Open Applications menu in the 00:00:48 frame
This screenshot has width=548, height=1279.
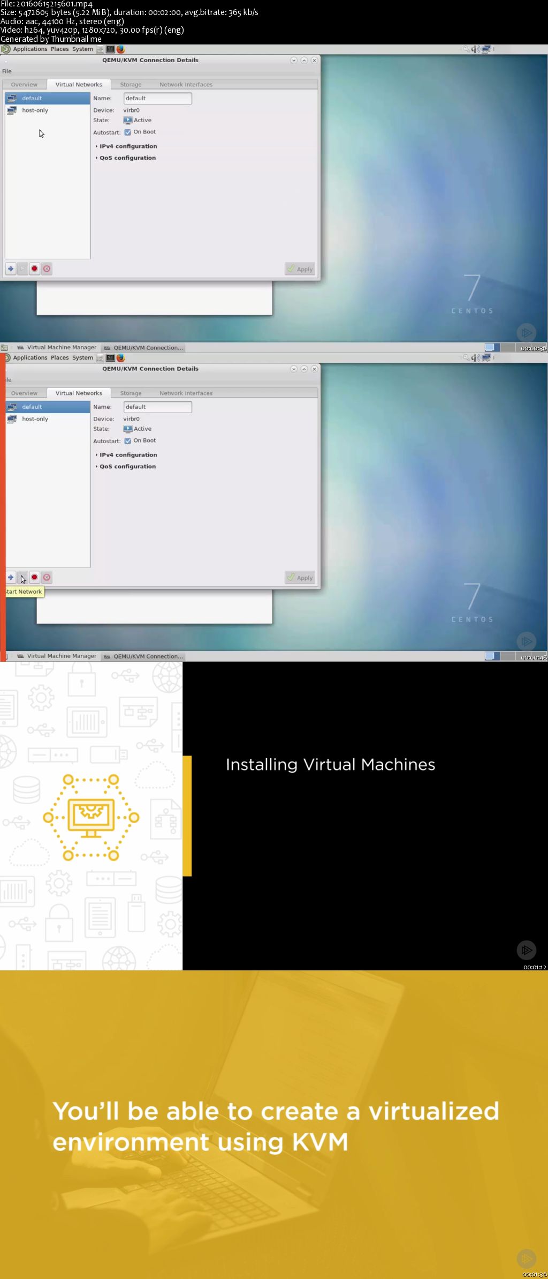coord(30,358)
